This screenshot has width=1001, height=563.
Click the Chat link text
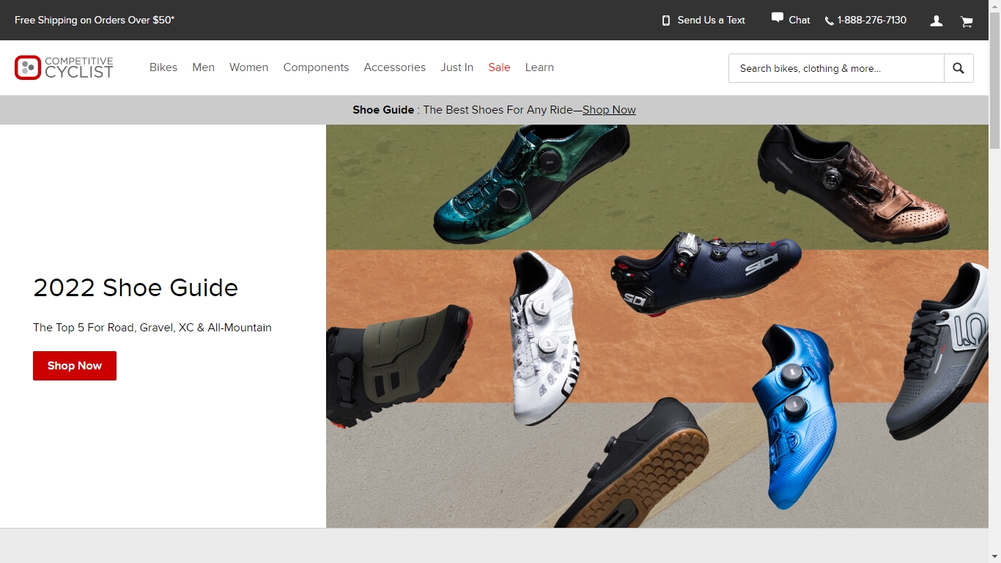[x=799, y=21]
